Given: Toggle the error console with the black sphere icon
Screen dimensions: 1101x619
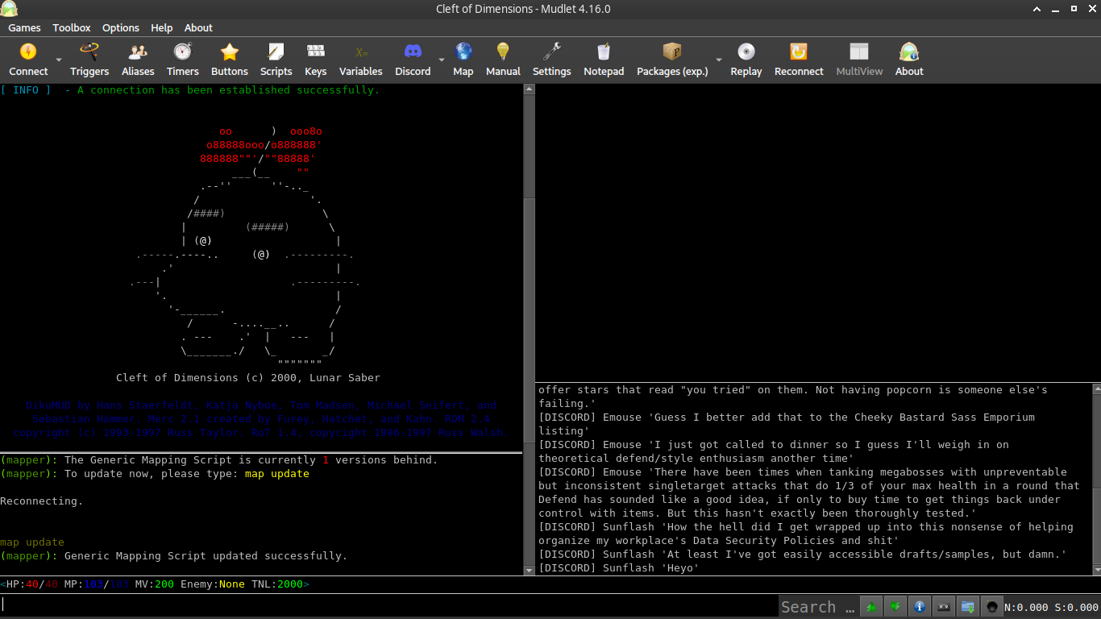Looking at the screenshot, I should click(991, 606).
